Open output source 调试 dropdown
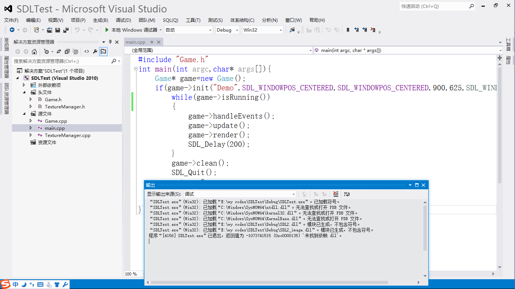 240,194
